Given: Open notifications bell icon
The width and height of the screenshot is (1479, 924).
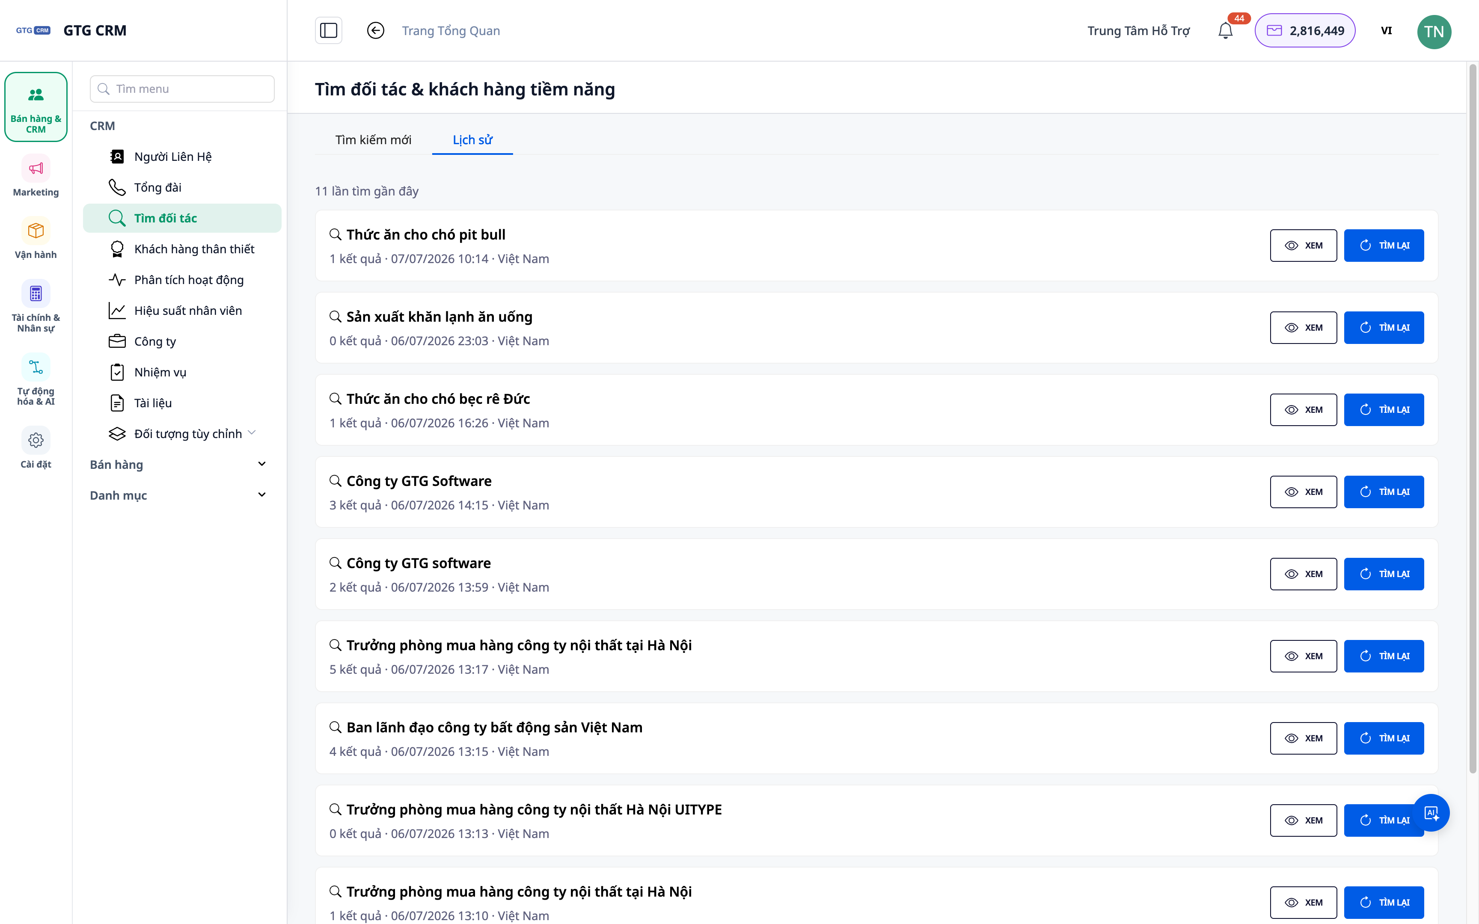Looking at the screenshot, I should [x=1225, y=30].
